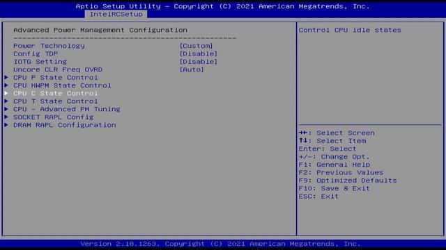Click arrow beside CPU P State Control
This screenshot has width=446, height=250.
pos(6,77)
